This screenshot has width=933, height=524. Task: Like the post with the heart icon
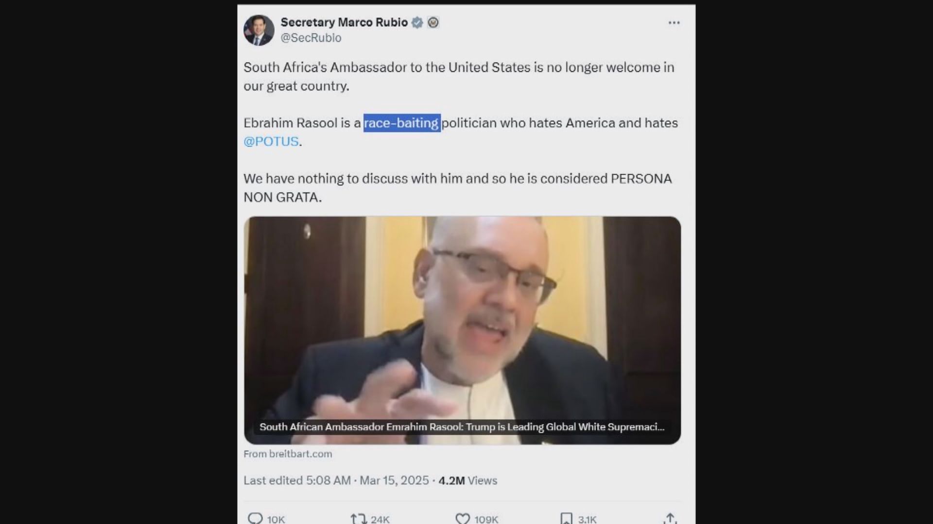[x=463, y=518]
